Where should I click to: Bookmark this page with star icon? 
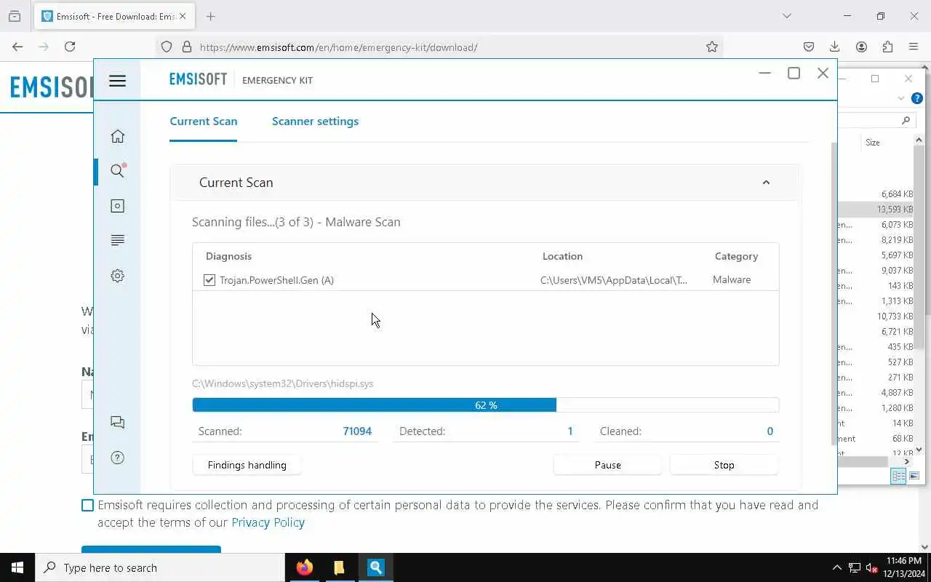coord(712,47)
